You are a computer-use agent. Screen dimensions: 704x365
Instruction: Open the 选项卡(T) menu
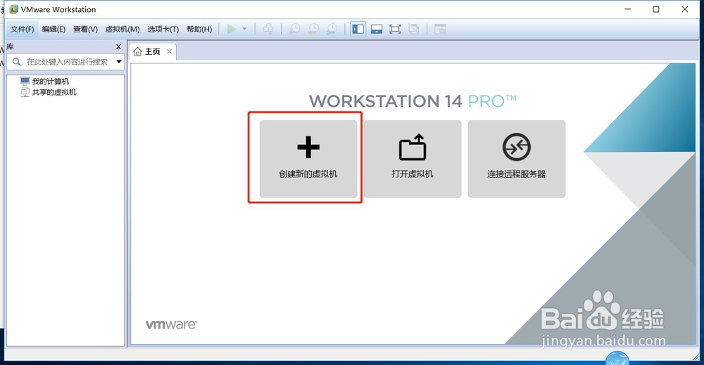point(163,30)
